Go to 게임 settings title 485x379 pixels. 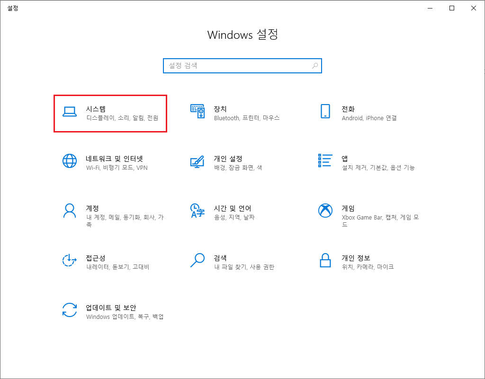point(348,209)
